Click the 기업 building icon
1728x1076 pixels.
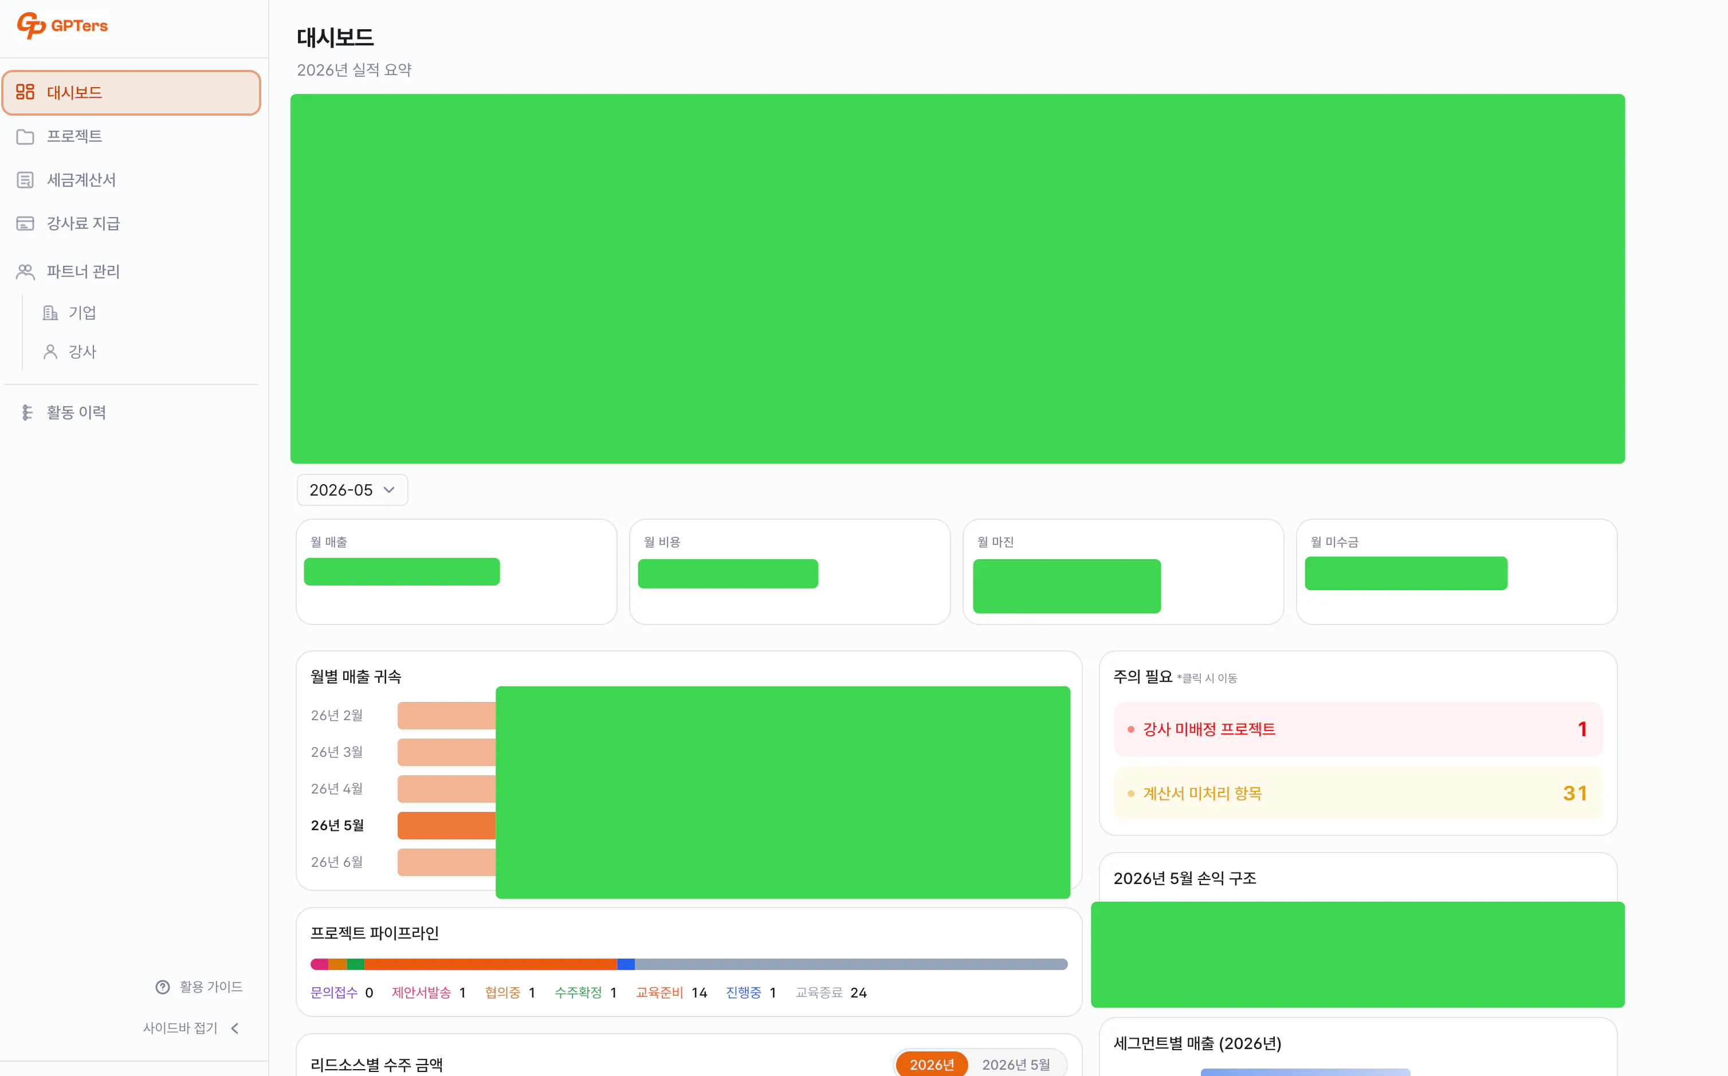pyautogui.click(x=50, y=312)
